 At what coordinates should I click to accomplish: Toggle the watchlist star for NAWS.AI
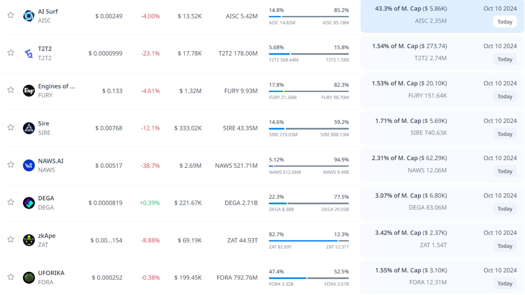(x=11, y=164)
